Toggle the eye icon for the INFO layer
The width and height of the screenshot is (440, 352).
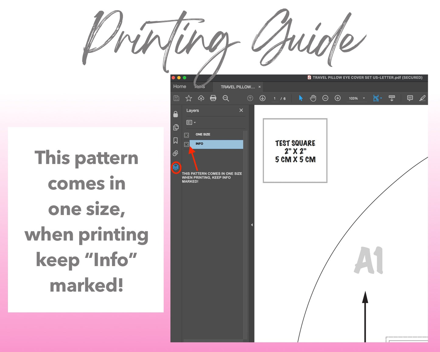(187, 144)
